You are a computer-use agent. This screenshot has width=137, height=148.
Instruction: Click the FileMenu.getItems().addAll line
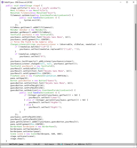[32, 27]
